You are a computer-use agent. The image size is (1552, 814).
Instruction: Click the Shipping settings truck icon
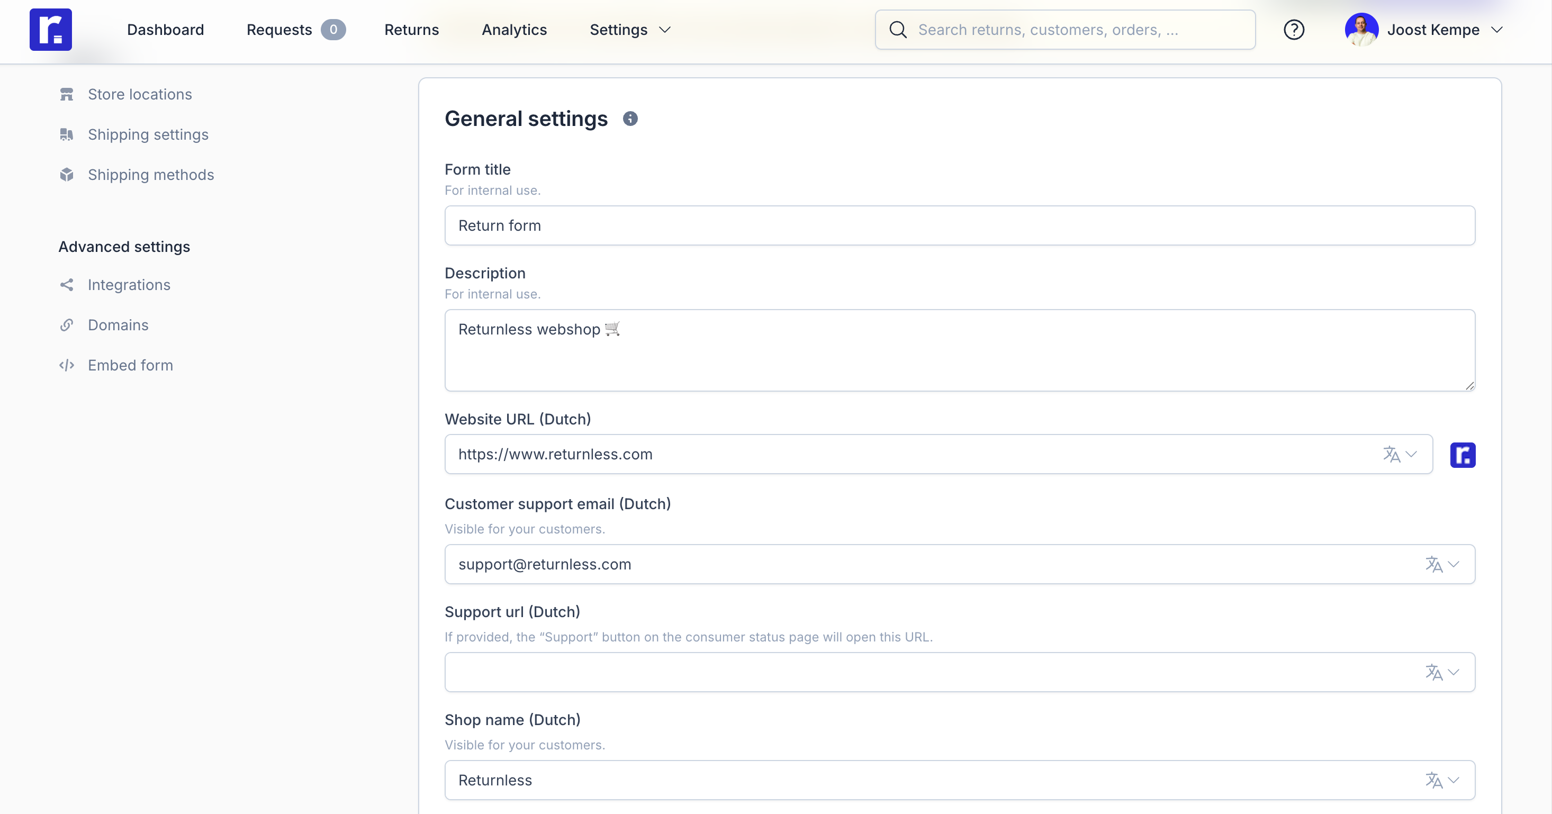66,134
